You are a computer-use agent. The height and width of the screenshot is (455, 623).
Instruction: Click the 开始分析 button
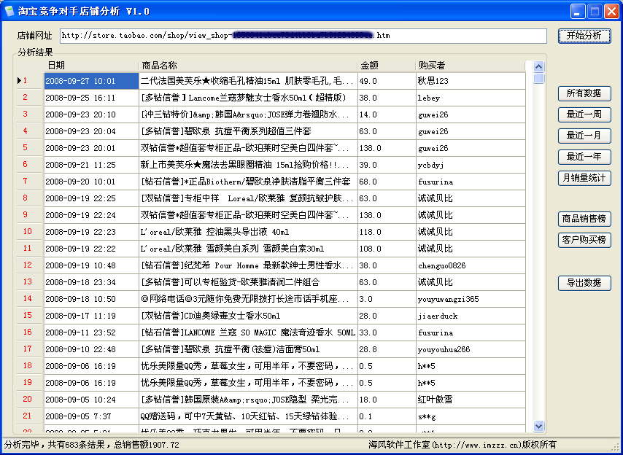[x=584, y=36]
